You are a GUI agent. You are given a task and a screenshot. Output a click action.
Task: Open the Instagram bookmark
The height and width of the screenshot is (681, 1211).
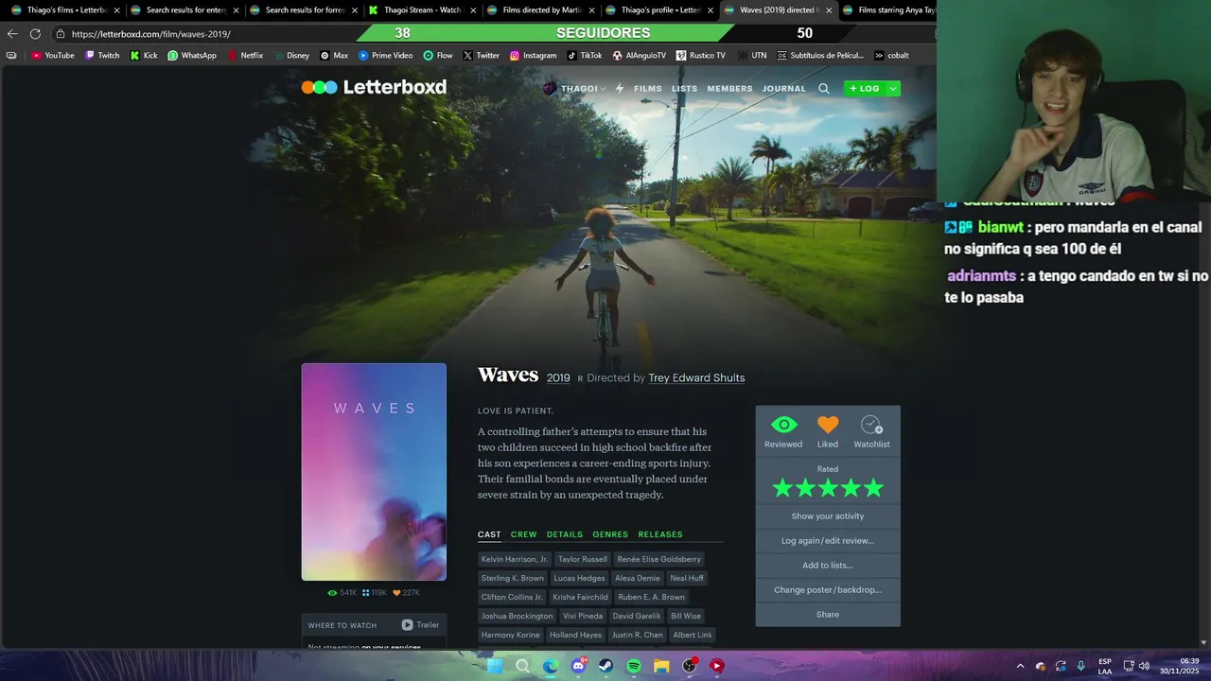click(534, 56)
